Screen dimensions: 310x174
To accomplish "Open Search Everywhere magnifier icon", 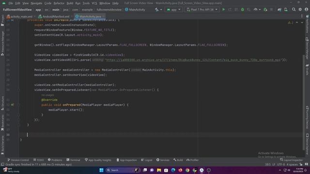I will pos(294,10).
